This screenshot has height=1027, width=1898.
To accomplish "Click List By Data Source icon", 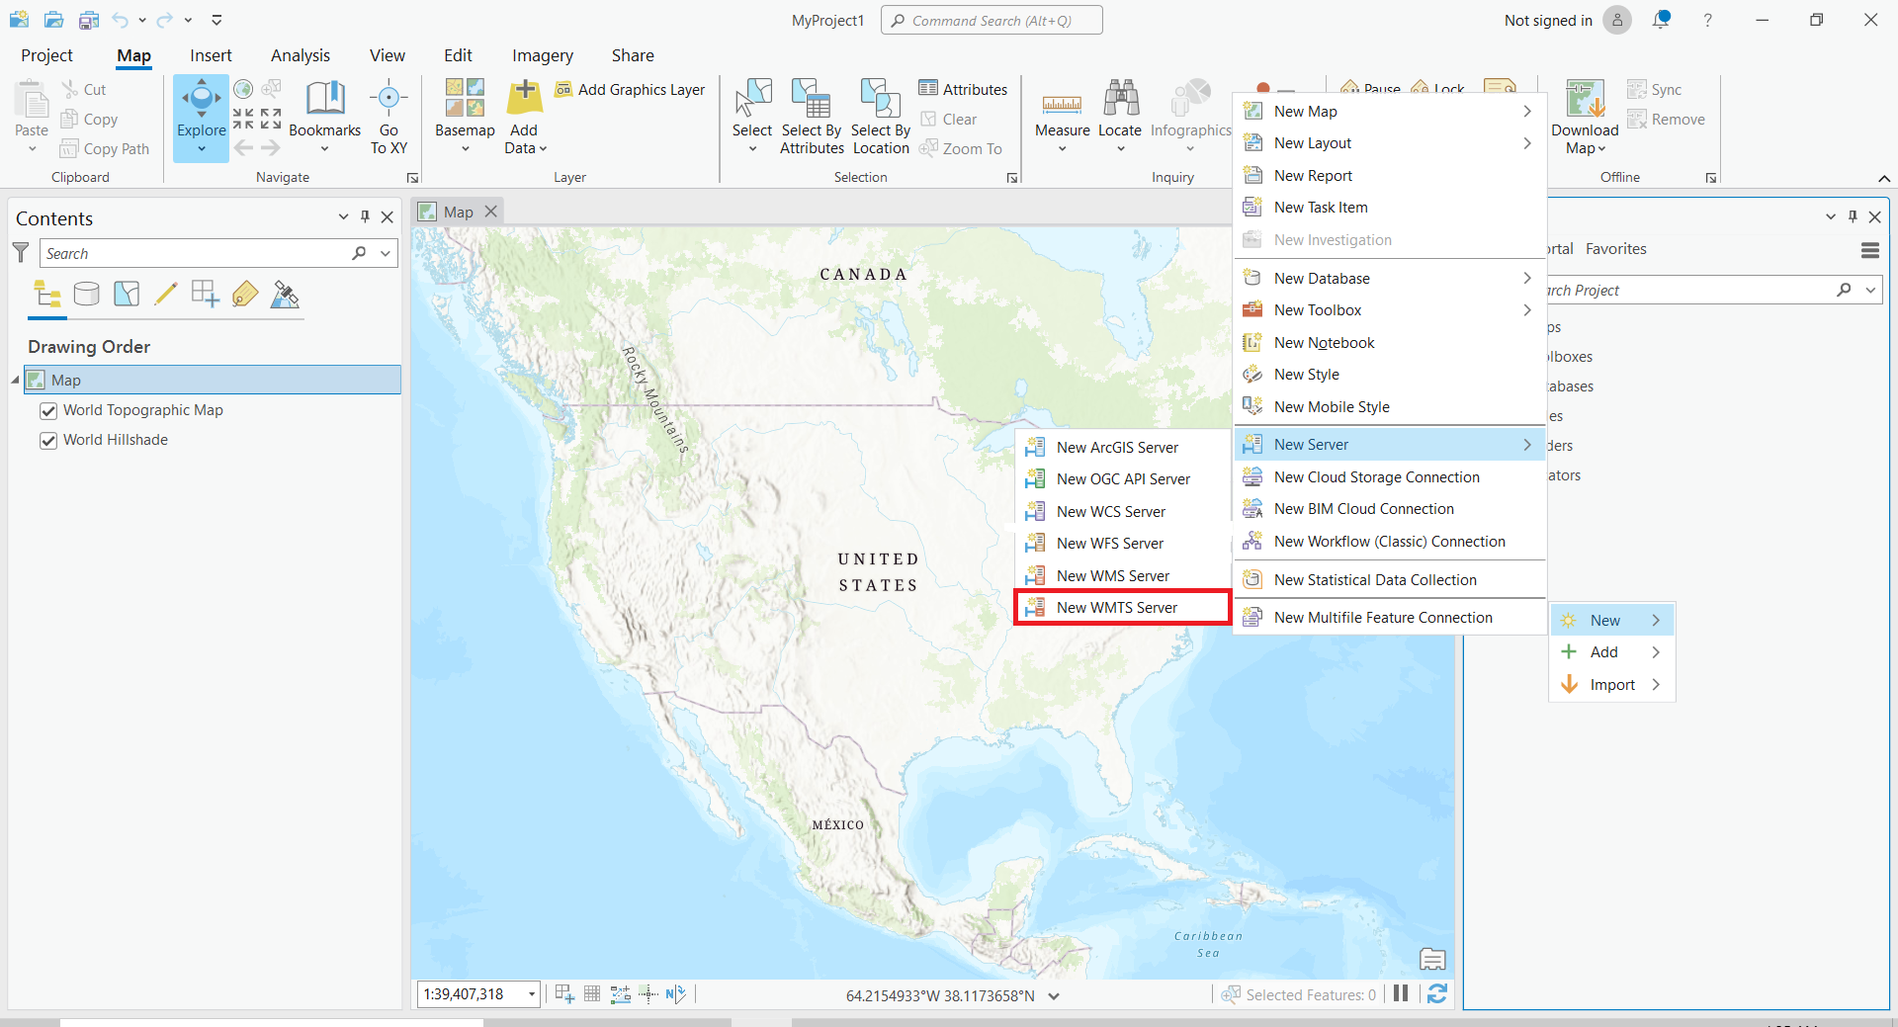I will pyautogui.click(x=87, y=295).
